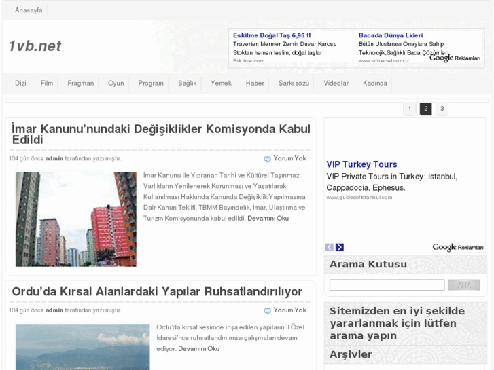Go to page 1 of posts

point(409,109)
